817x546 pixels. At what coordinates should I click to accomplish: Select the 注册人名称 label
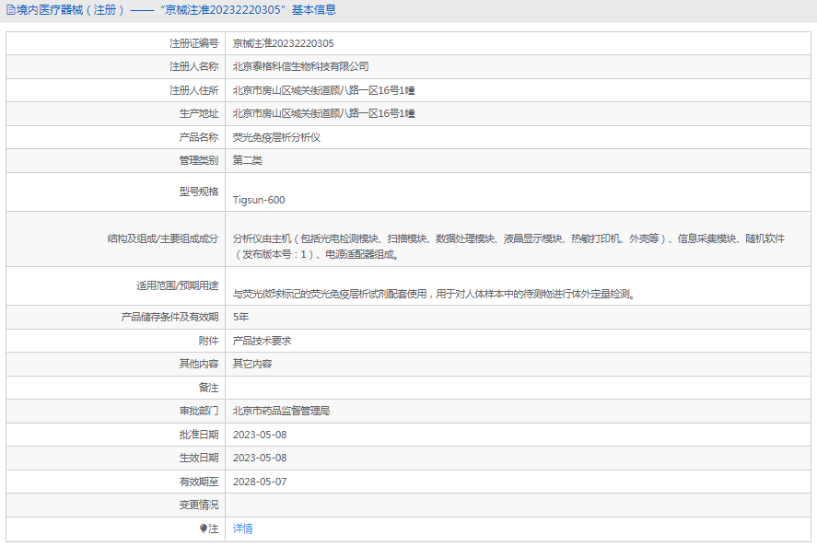pos(193,66)
